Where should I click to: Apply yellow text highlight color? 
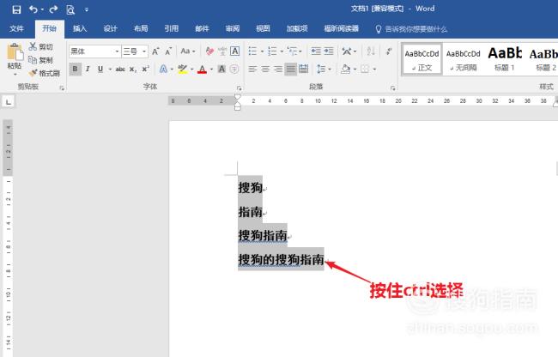click(183, 69)
